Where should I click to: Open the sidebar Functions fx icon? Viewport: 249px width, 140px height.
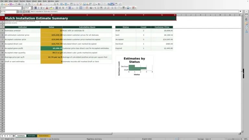pos(246,31)
